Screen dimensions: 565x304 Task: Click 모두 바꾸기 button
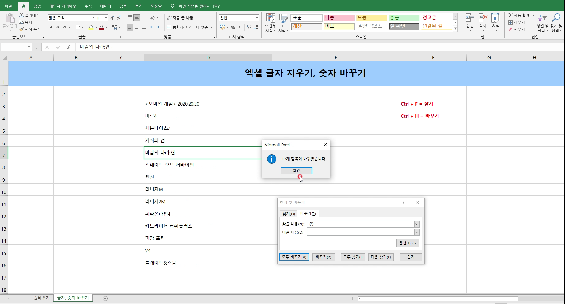point(294,257)
